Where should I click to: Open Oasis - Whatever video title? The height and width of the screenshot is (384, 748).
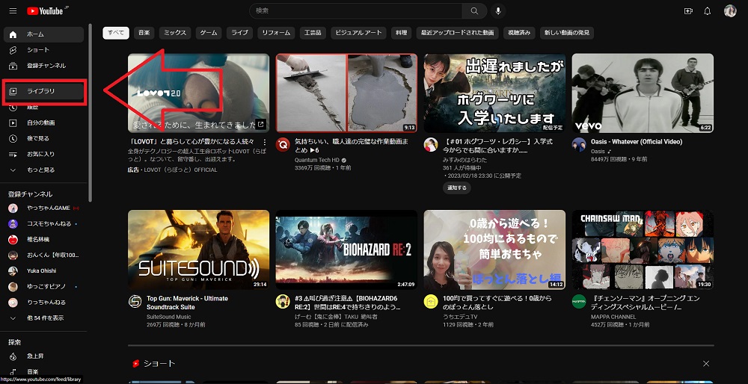point(637,142)
